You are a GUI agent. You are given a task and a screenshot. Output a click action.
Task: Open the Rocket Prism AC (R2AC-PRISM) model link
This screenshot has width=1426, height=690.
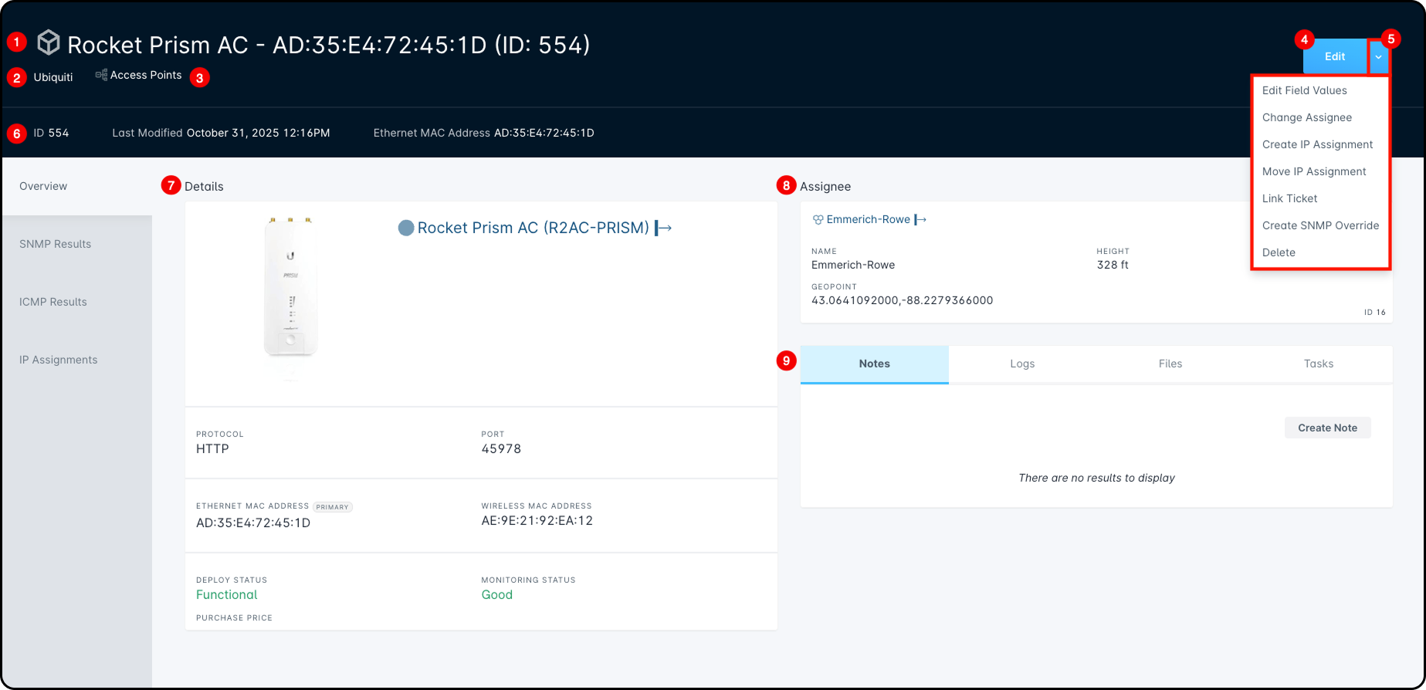tap(533, 228)
